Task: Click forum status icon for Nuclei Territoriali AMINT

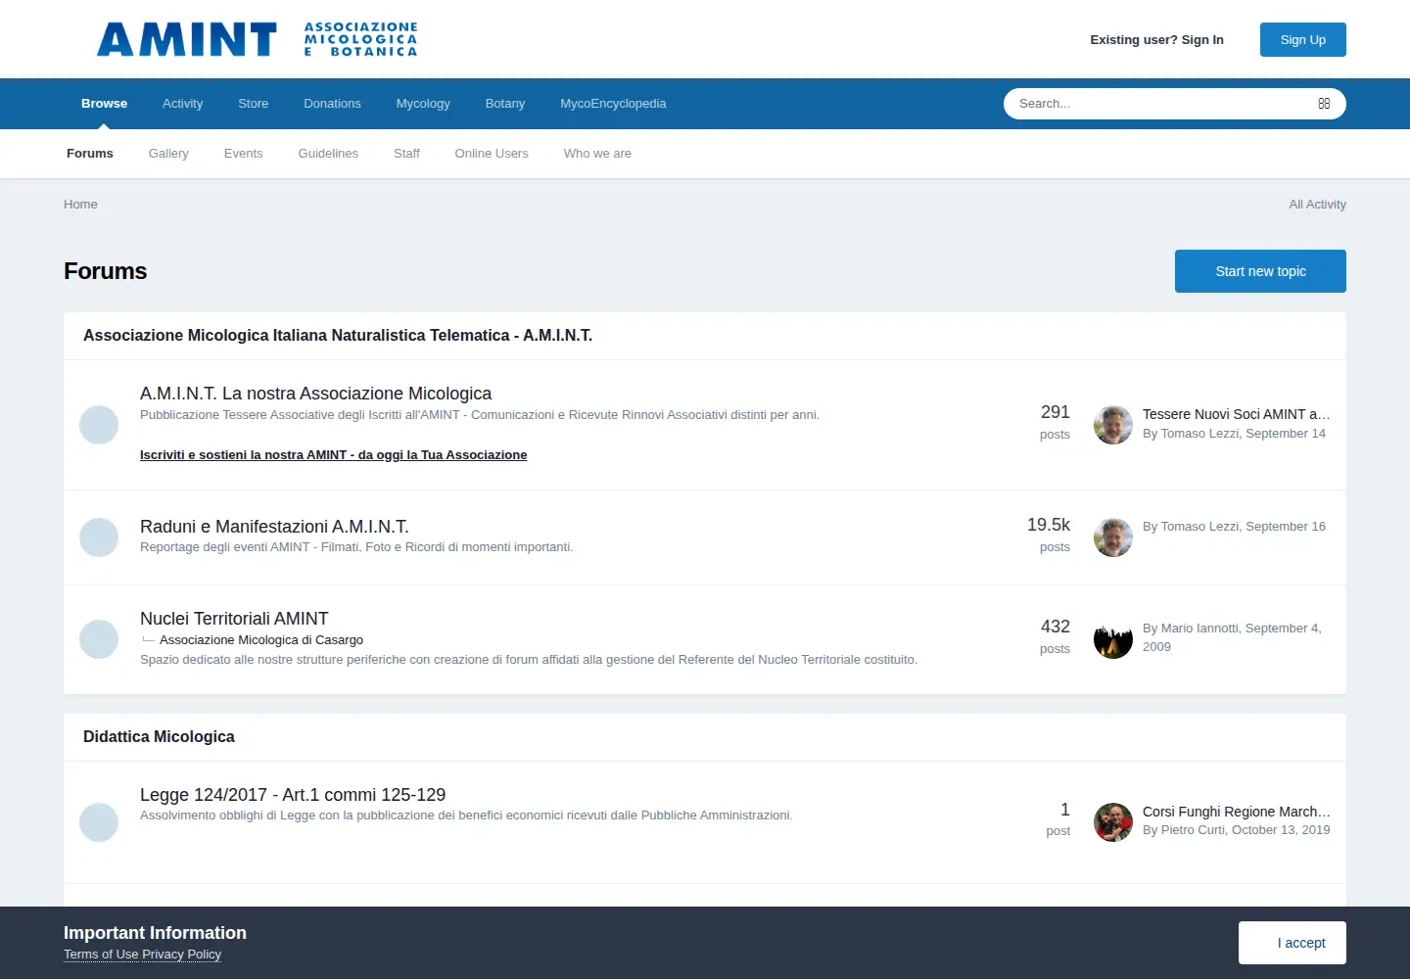Action: pyautogui.click(x=99, y=639)
